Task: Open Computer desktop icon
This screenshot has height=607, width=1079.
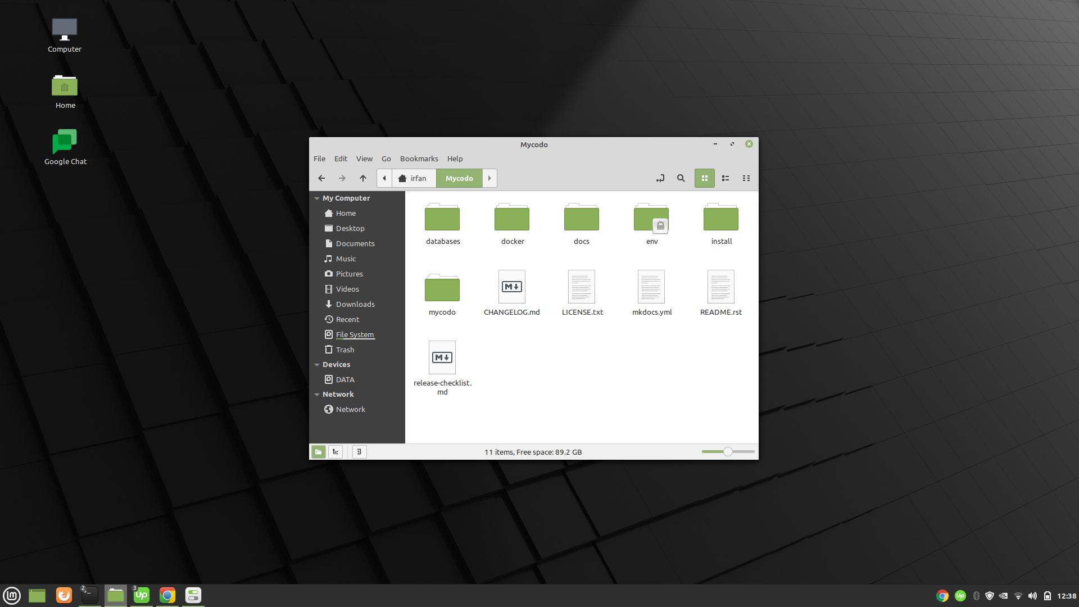Action: [x=65, y=35]
